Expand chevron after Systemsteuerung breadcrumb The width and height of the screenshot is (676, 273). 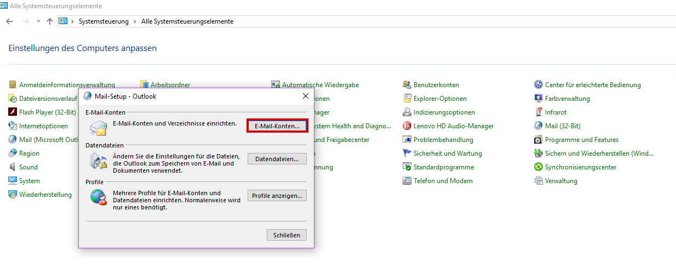click(135, 21)
